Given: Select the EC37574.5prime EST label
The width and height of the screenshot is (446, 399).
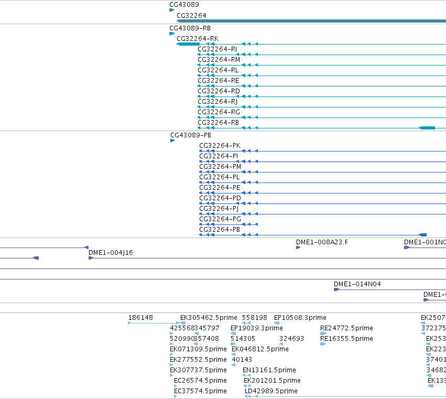Looking at the screenshot, I should pyautogui.click(x=200, y=391).
